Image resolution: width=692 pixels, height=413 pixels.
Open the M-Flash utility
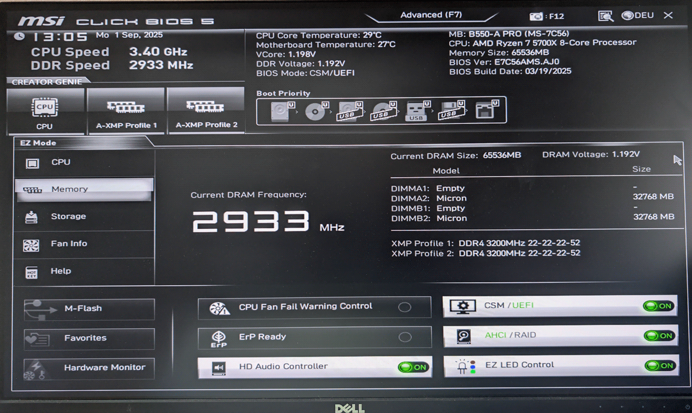tap(89, 309)
